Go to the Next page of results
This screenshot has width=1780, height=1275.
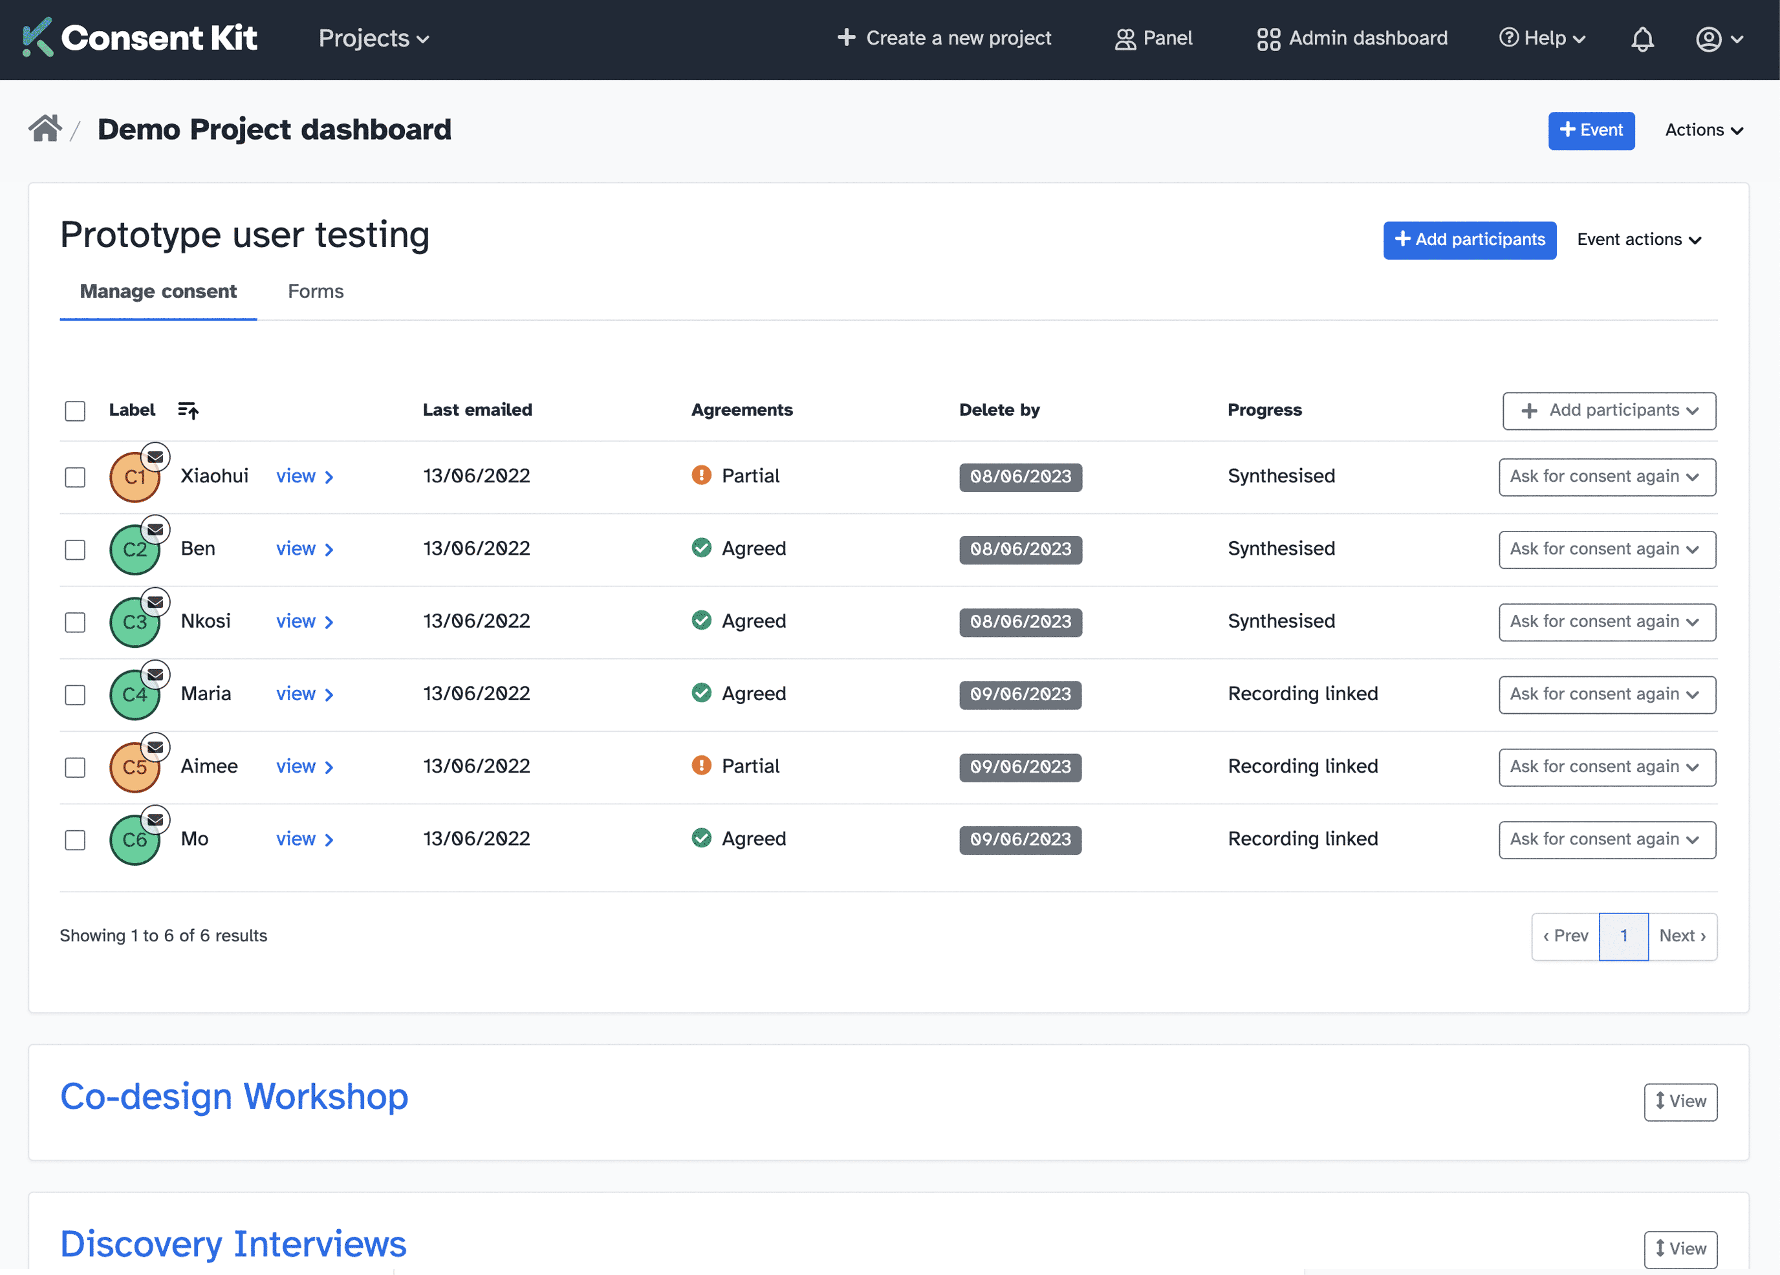tap(1681, 936)
